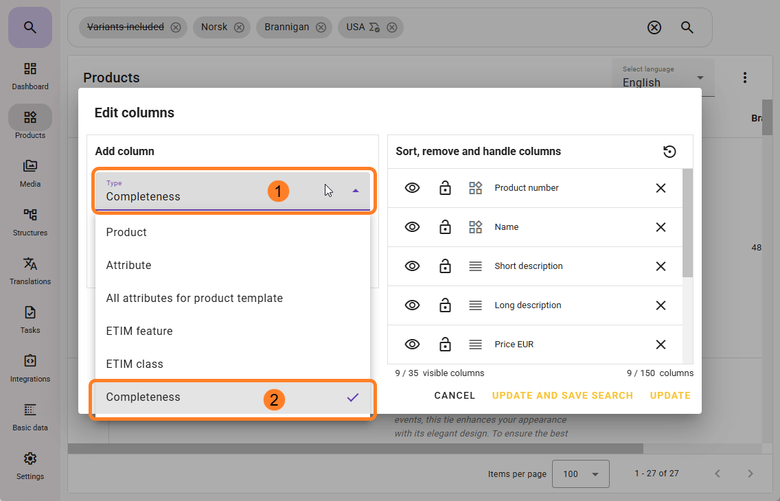
Task: Hide the Product number column visibility
Action: (x=412, y=188)
